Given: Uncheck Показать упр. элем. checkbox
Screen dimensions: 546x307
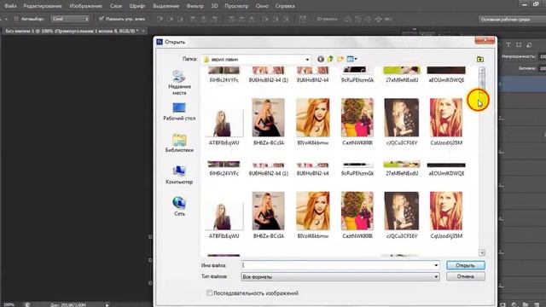Looking at the screenshot, I should point(102,19).
